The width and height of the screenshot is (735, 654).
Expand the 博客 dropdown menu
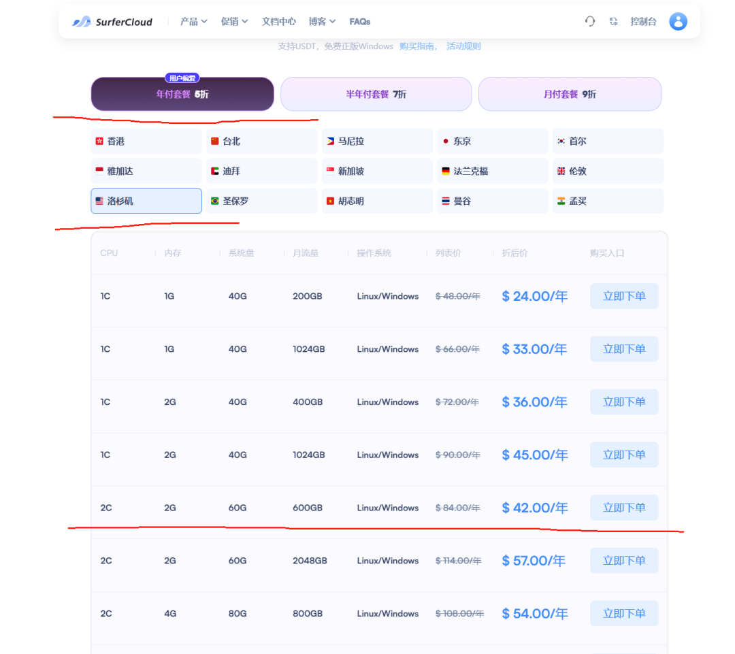[x=322, y=22]
